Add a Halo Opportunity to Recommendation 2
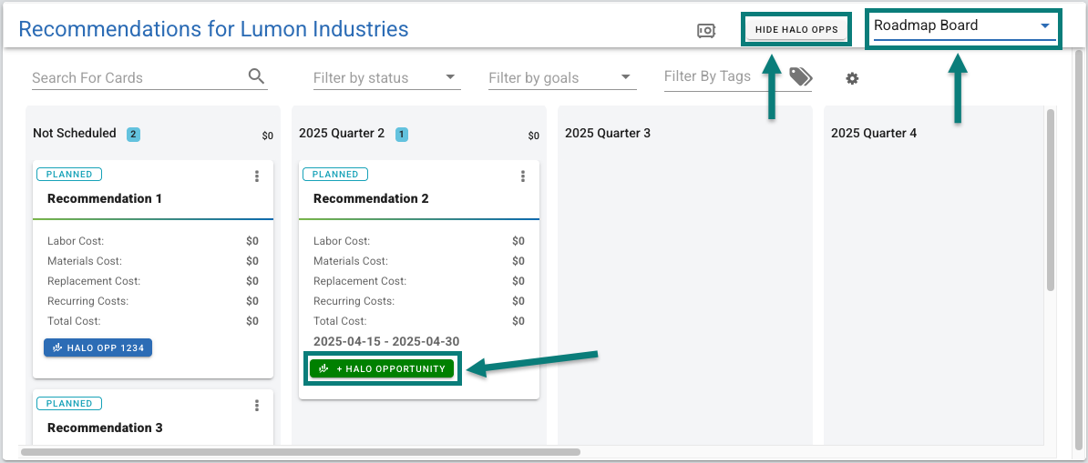Image resolution: width=1088 pixels, height=463 pixels. pos(382,368)
